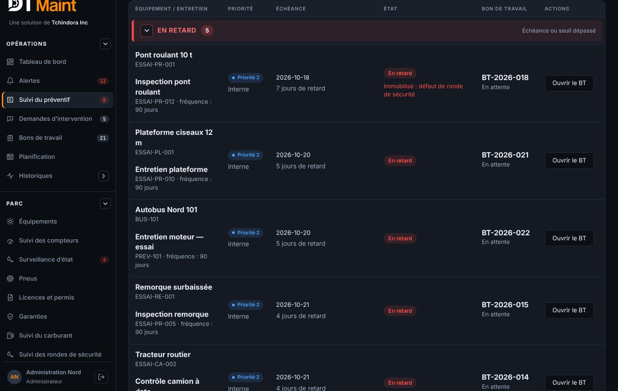Expand the Historiques submenu arrow
The width and height of the screenshot is (618, 391).
103,176
